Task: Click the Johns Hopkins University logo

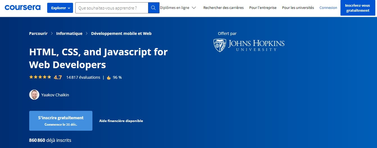Action: tap(249, 45)
